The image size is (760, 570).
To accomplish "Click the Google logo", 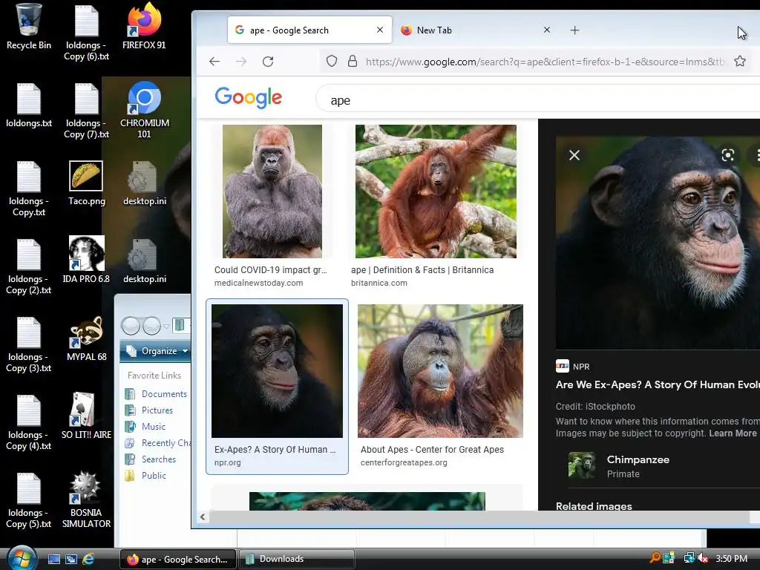I will click(248, 98).
